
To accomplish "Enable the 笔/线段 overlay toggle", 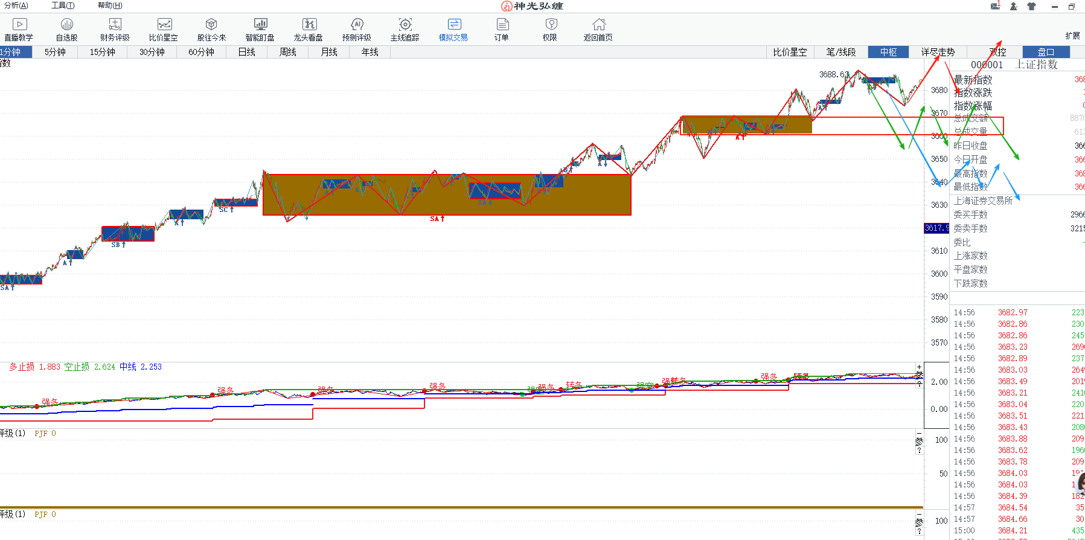I will pyautogui.click(x=841, y=52).
